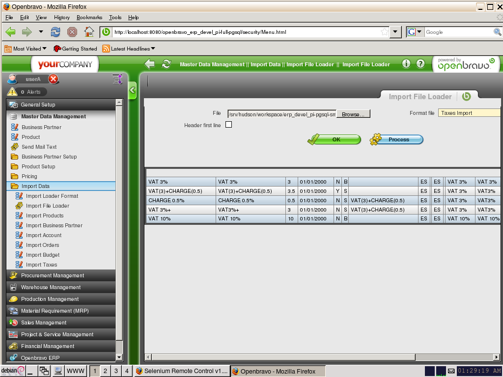Hide the left menu with green arrow
This screenshot has width=503, height=377.
pyautogui.click(x=133, y=90)
